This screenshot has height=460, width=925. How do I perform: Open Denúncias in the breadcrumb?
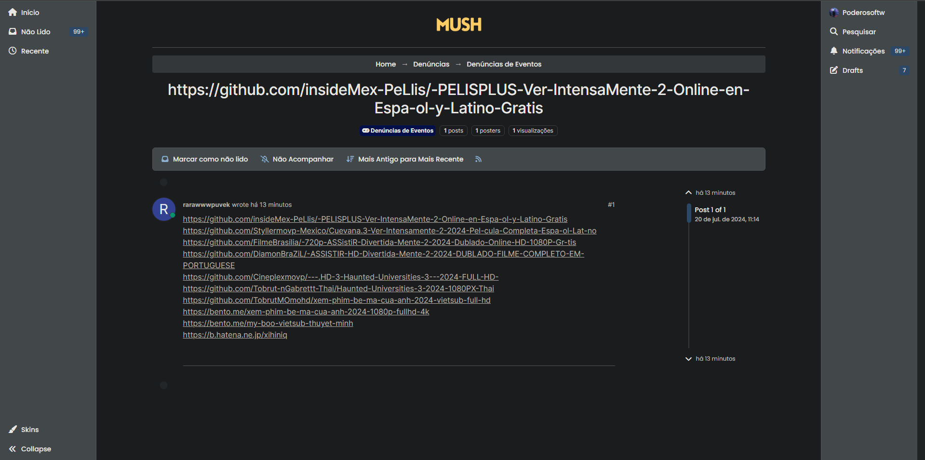pyautogui.click(x=431, y=64)
